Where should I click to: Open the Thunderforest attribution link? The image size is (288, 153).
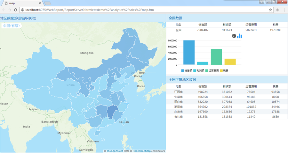click(x=115, y=151)
